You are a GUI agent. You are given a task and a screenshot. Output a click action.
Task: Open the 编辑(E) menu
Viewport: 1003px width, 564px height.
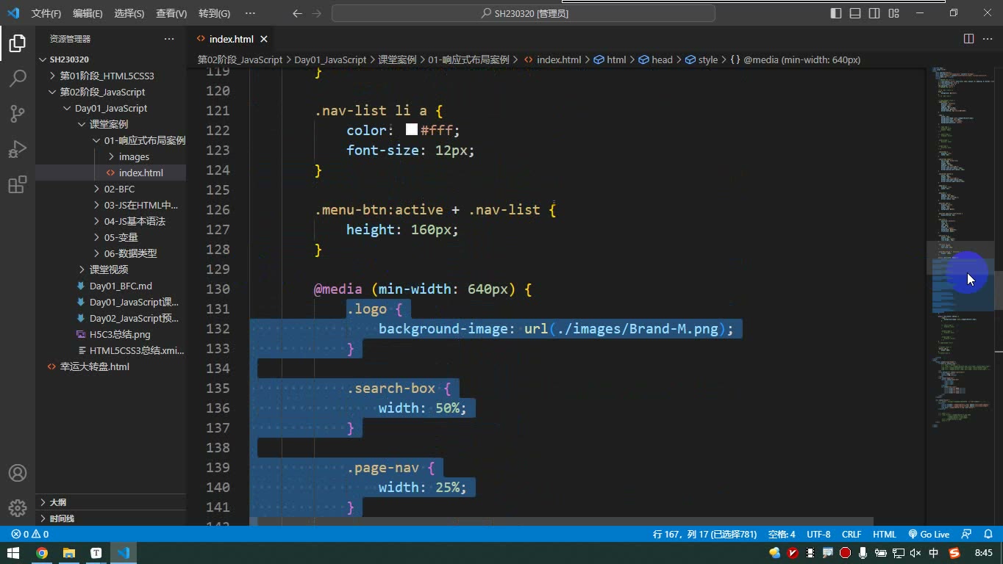[88, 13]
